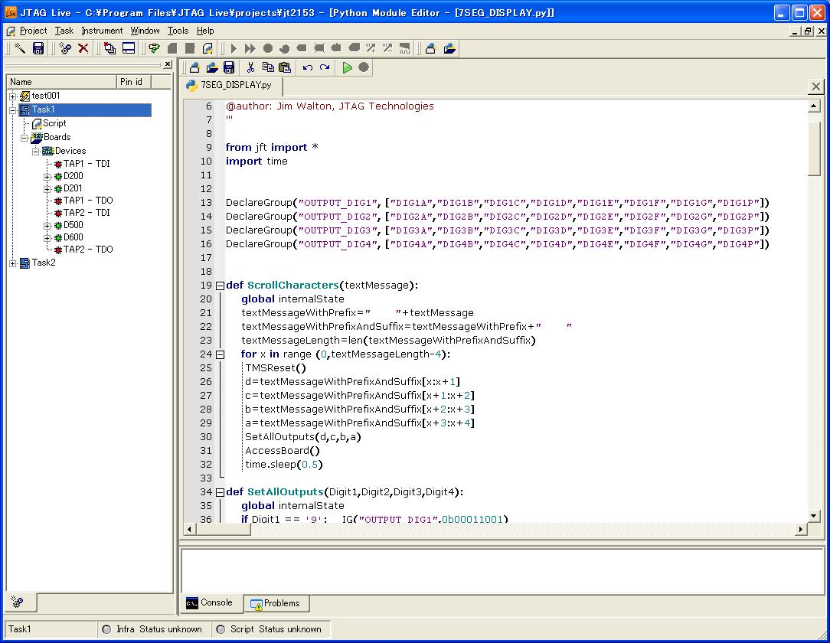Redo edit in editor toolbar
The height and width of the screenshot is (643, 830).
325,67
